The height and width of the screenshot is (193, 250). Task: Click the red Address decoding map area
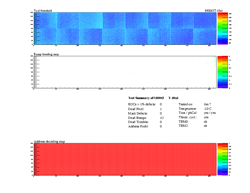pos(125,159)
